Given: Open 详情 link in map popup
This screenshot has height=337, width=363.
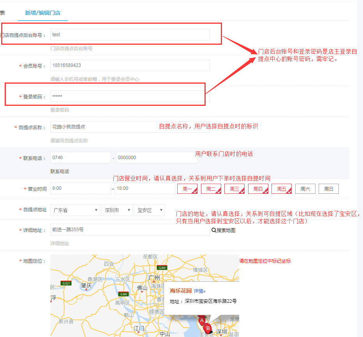Looking at the screenshot, I should click(199, 291).
